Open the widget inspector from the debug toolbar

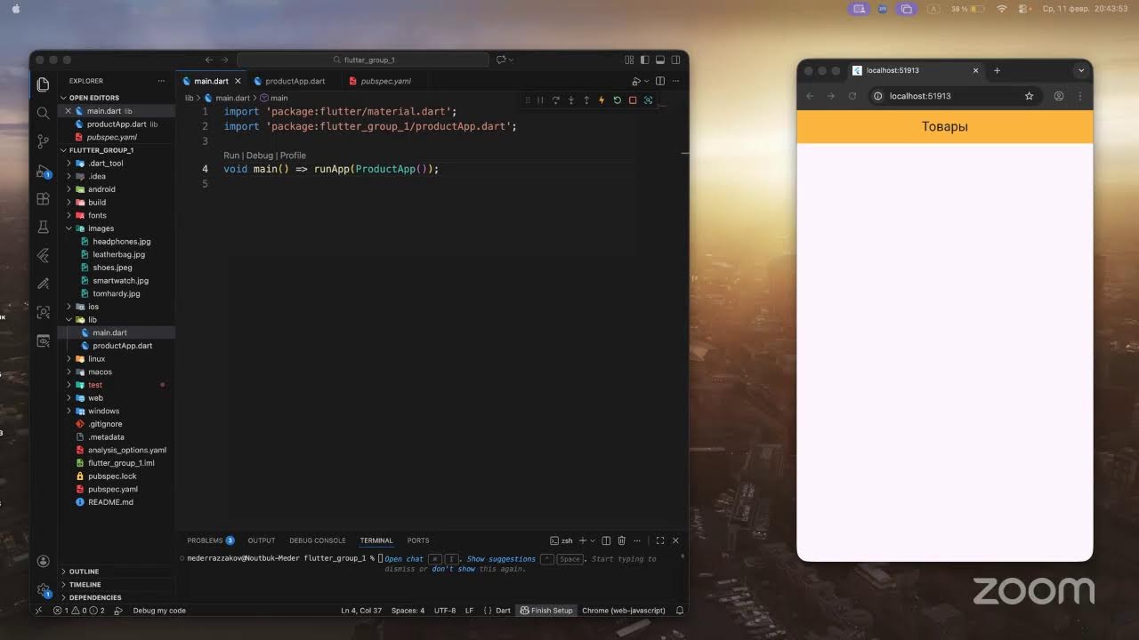648,100
